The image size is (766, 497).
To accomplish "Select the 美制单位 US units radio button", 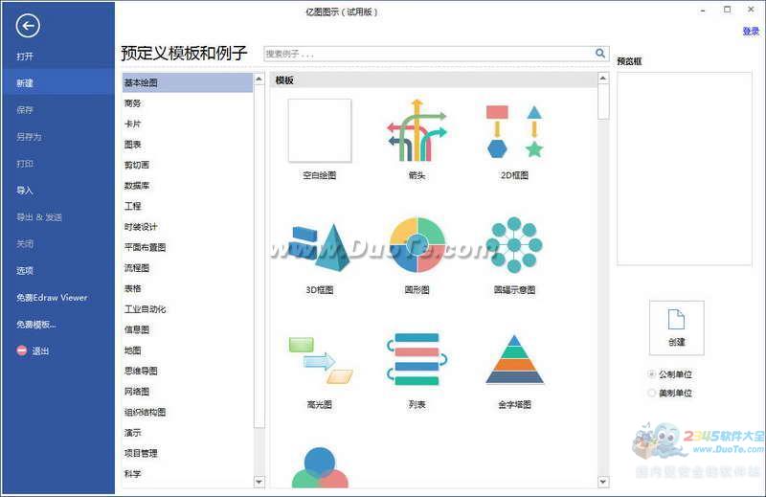I will coord(652,393).
